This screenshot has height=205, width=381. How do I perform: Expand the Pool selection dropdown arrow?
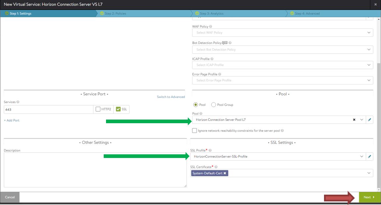361,120
